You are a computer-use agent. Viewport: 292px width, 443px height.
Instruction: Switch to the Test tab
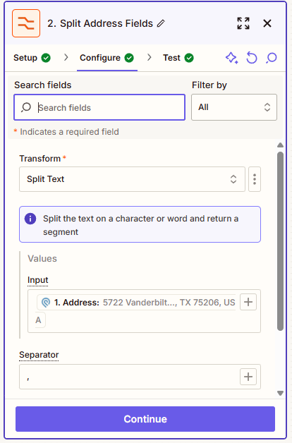click(178, 58)
